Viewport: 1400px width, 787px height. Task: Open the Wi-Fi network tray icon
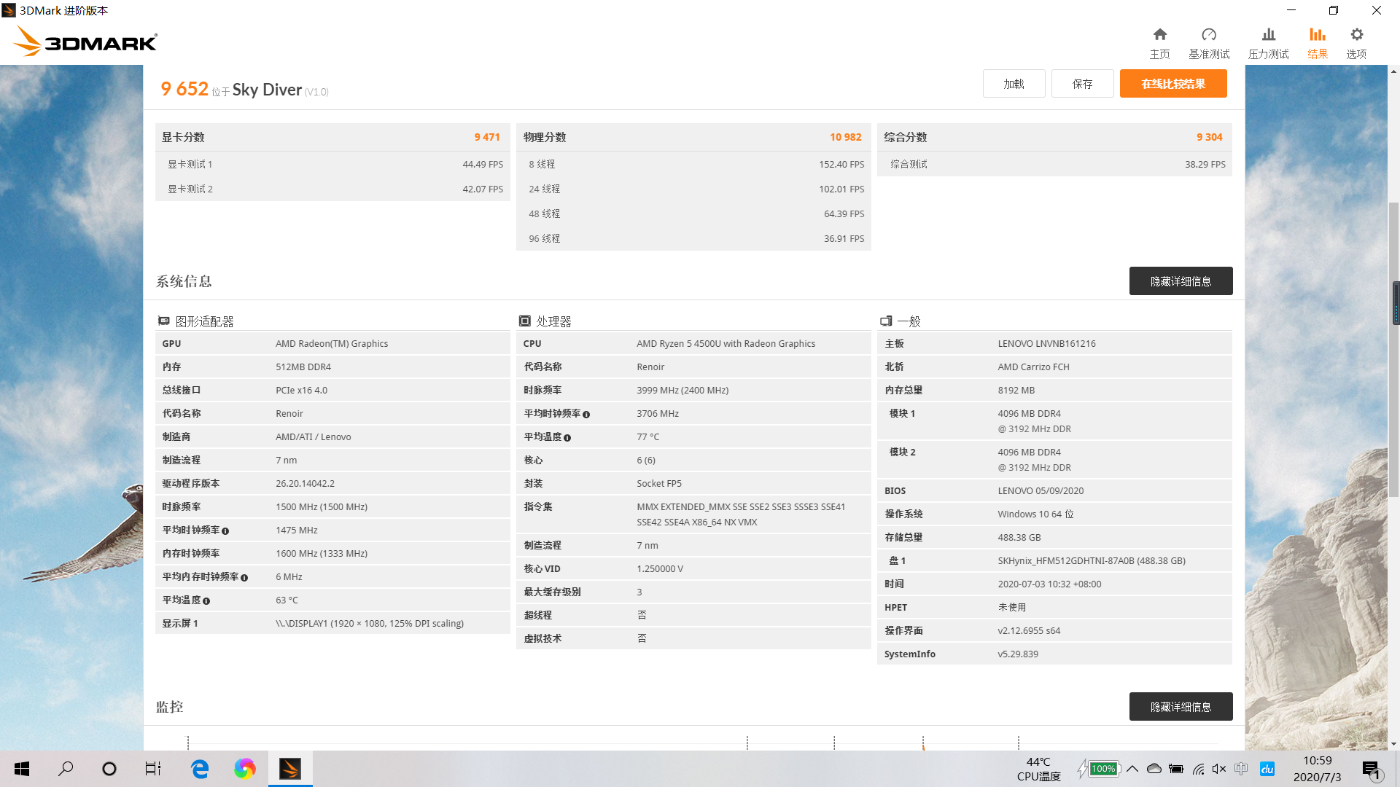pyautogui.click(x=1198, y=769)
